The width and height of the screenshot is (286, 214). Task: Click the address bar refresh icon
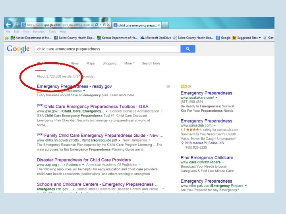pos(104,25)
